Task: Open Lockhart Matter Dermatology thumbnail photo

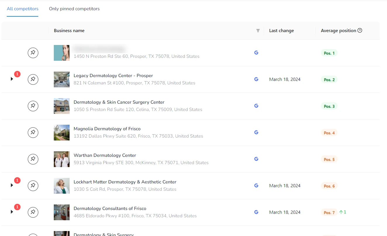Action: [x=62, y=186]
